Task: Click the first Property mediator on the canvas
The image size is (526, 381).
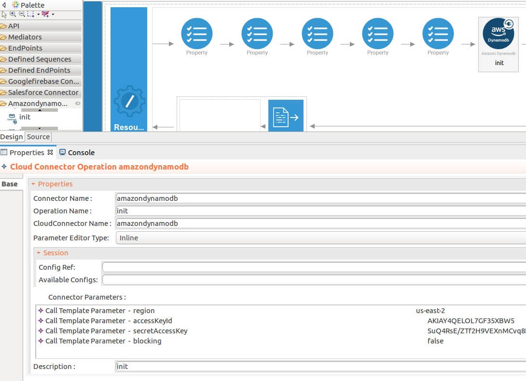Action: [197, 34]
